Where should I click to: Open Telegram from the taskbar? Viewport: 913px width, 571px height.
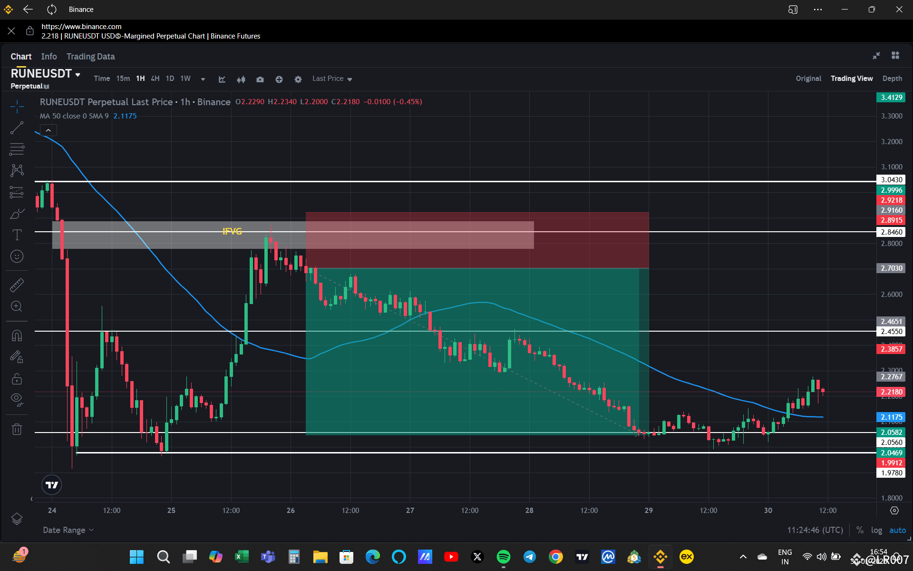(x=529, y=557)
